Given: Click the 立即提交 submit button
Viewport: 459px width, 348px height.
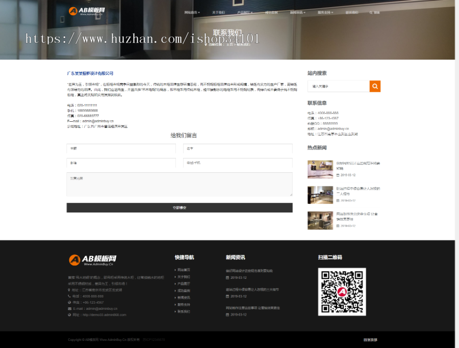Looking at the screenshot, I should coord(179,207).
